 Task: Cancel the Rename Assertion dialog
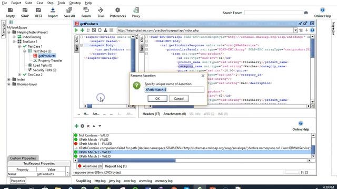click(x=179, y=99)
